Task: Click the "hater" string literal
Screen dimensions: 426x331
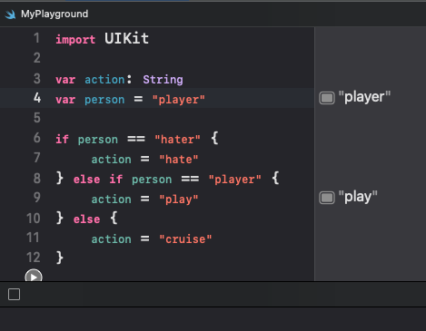Action: tap(177, 140)
